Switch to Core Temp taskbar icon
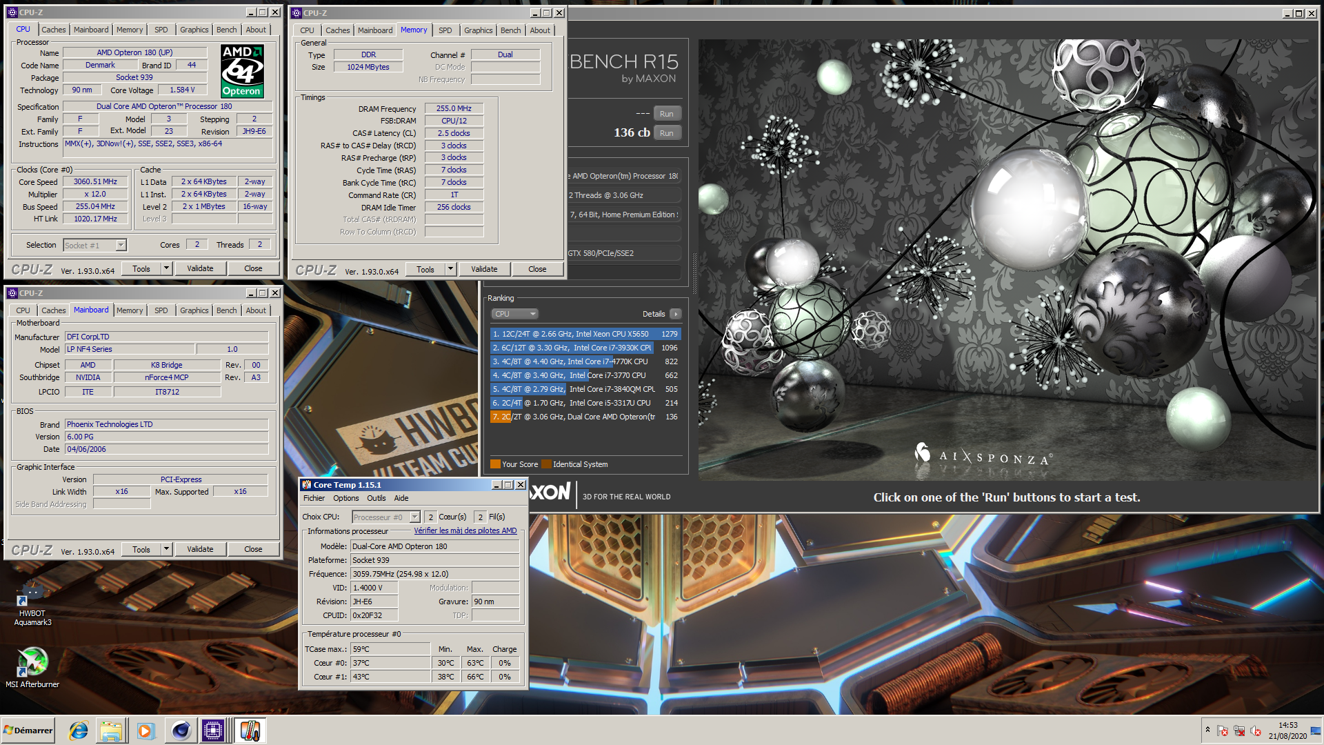Screen dimensions: 1324x745 click(250, 731)
